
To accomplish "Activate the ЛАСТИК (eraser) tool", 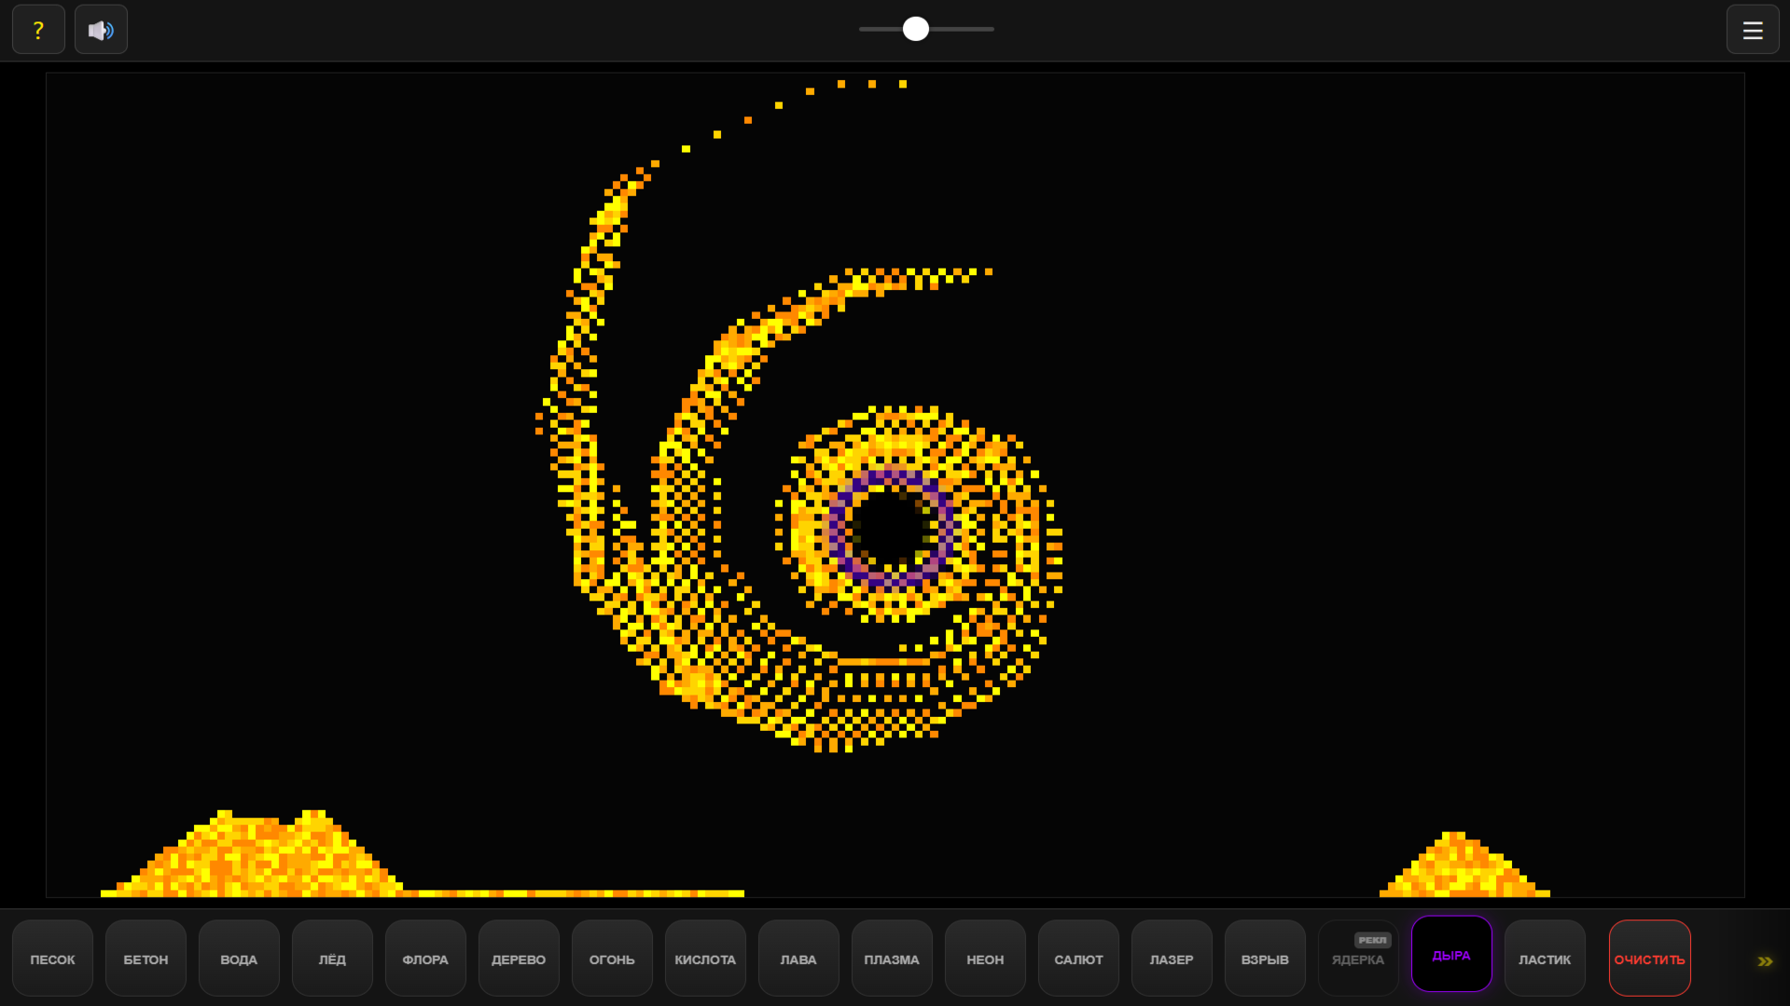I will tap(1544, 958).
